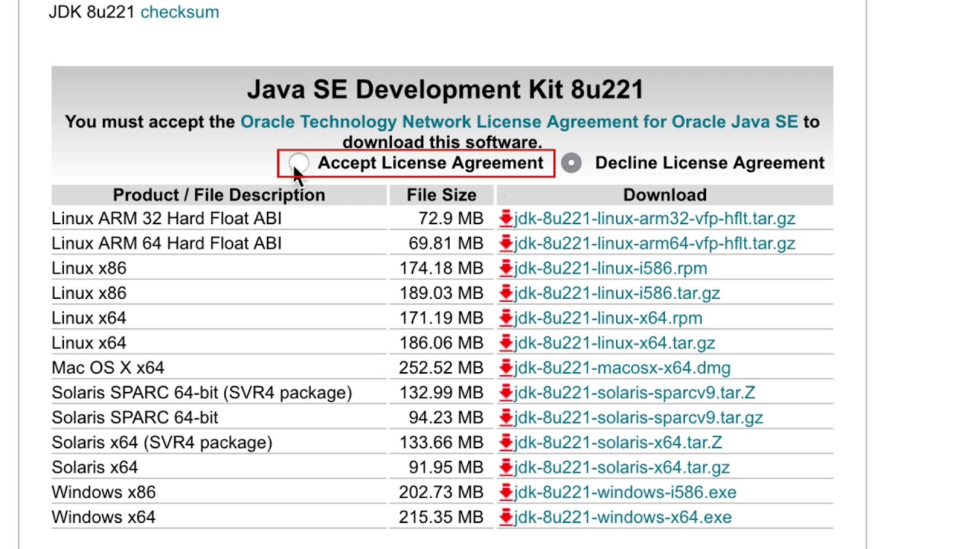The image size is (976, 549).
Task: Click the Windows x86 description
Action: click(x=104, y=493)
